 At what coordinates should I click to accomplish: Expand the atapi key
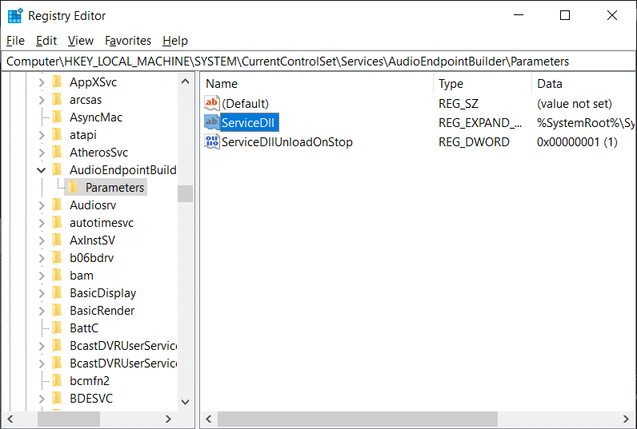pos(42,135)
